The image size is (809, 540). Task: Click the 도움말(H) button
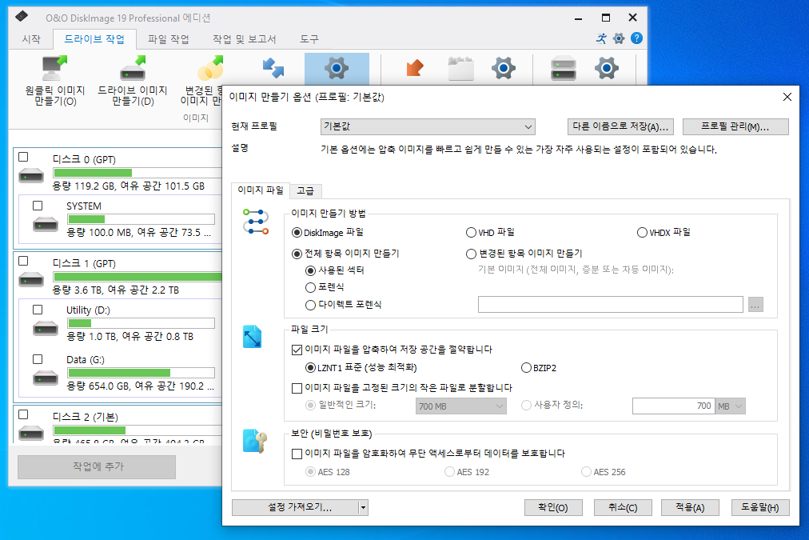[760, 507]
